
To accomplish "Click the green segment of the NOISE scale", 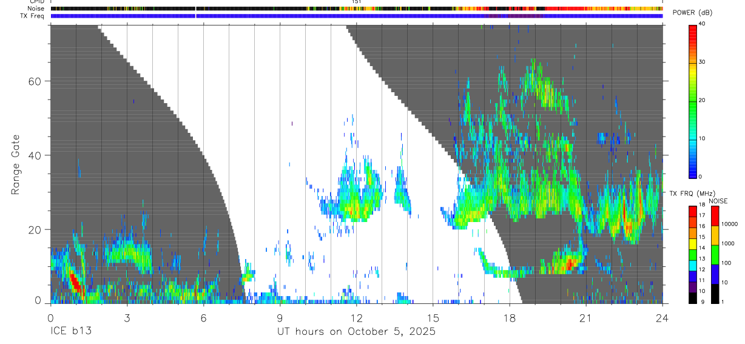I will tap(715, 254).
